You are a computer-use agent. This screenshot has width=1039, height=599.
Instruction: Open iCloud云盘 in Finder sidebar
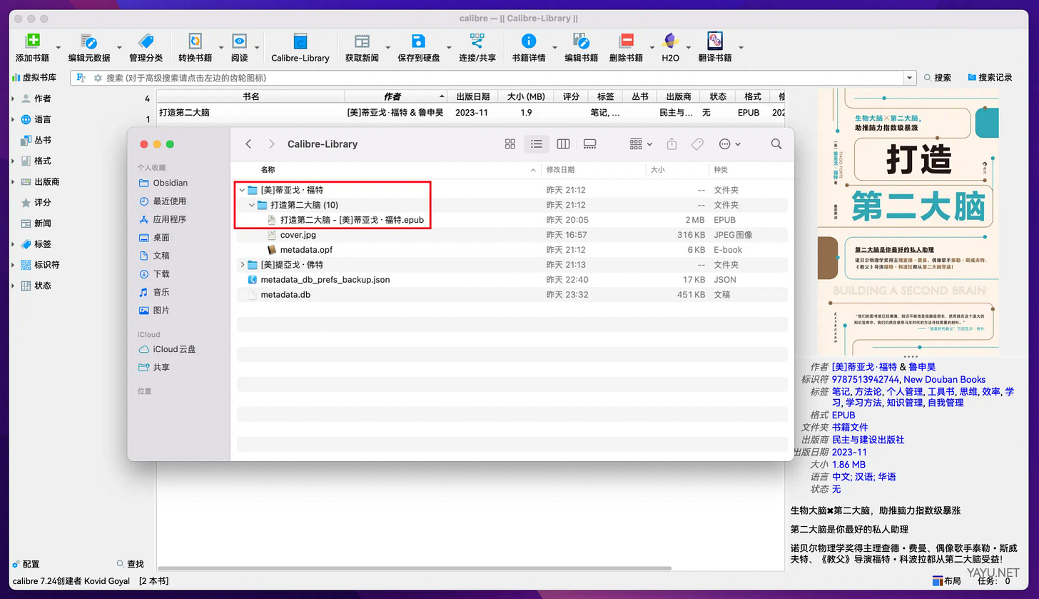(x=167, y=349)
